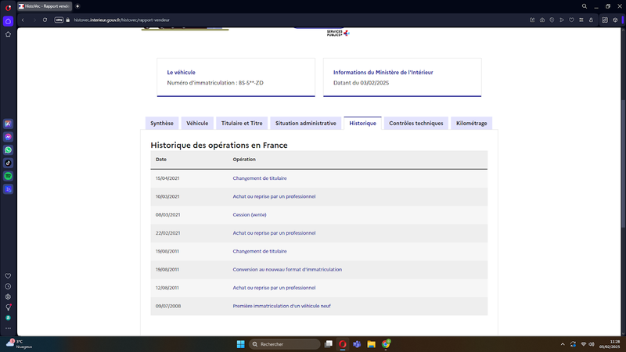Switch to the Synthèse tab
Image resolution: width=626 pixels, height=352 pixels.
tap(162, 124)
